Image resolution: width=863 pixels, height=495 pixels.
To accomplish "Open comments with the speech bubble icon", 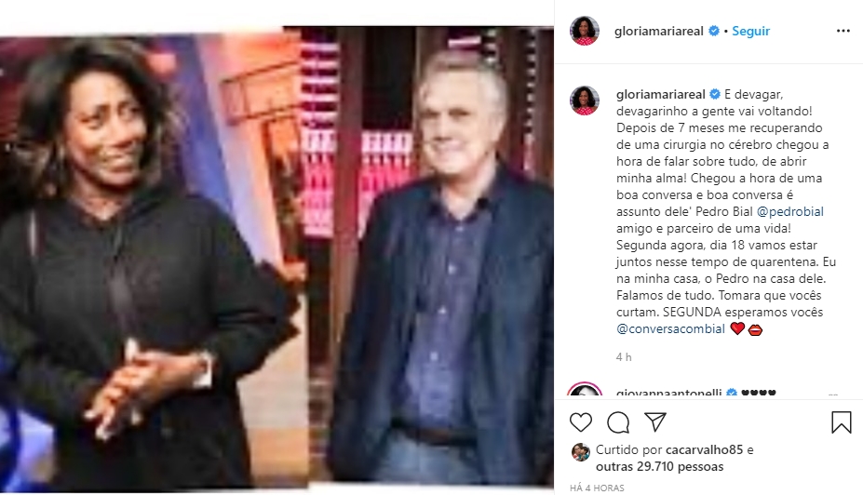I will point(618,422).
